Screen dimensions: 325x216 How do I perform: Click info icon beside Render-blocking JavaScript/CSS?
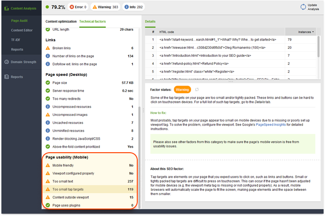coord(48,138)
